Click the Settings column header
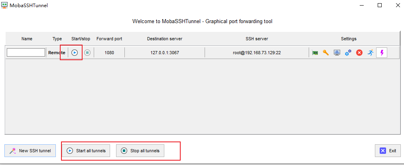404x165 pixels. [349, 39]
